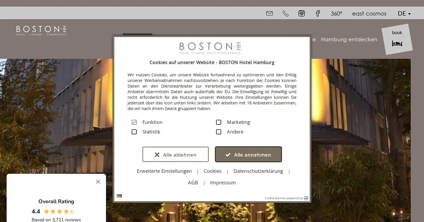Click the book label in booking box
Viewport: 424px width, 222px height.
[397, 32]
